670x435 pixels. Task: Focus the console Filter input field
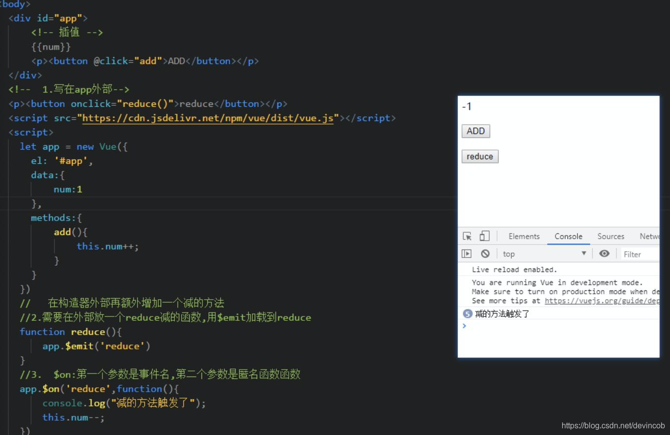(640, 254)
